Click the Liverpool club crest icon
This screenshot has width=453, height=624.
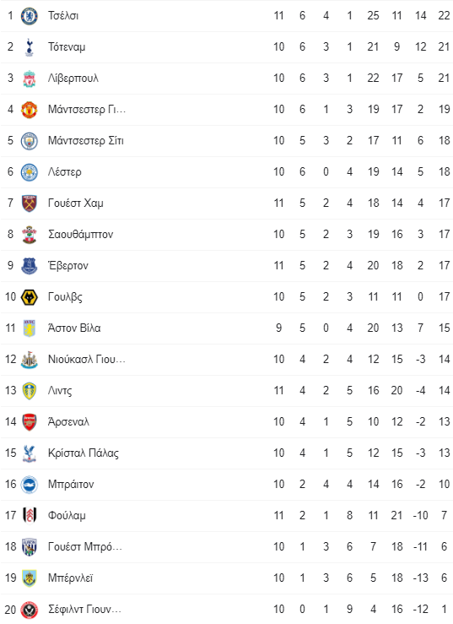tap(29, 79)
